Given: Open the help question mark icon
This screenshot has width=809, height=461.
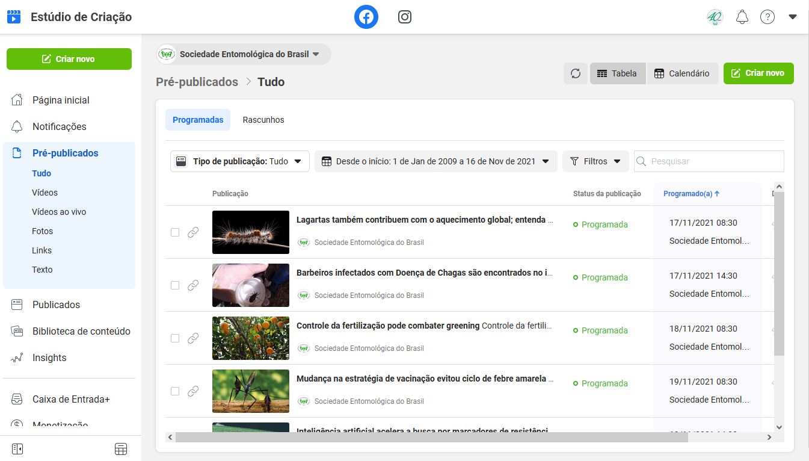Looking at the screenshot, I should (767, 17).
